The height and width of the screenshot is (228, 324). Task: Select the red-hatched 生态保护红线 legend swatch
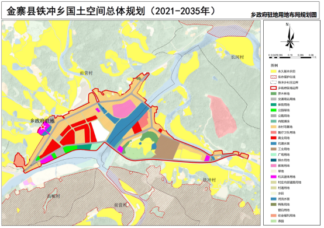tap(273, 77)
